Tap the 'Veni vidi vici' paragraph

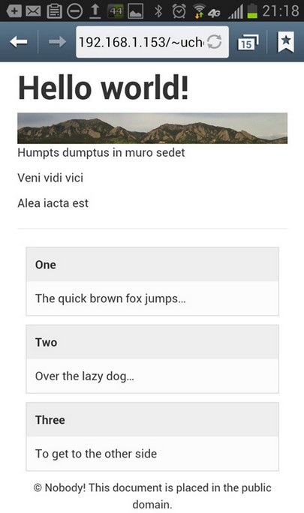pos(50,178)
